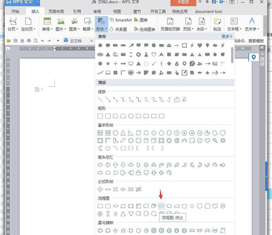Open the document tool tab

209,11
